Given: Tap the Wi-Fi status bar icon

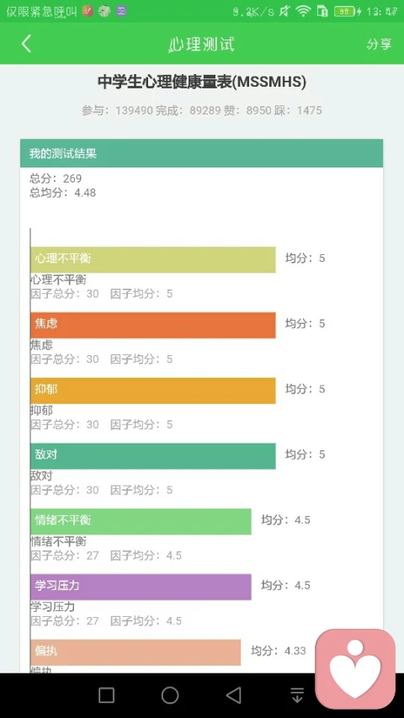Looking at the screenshot, I should point(303,12).
